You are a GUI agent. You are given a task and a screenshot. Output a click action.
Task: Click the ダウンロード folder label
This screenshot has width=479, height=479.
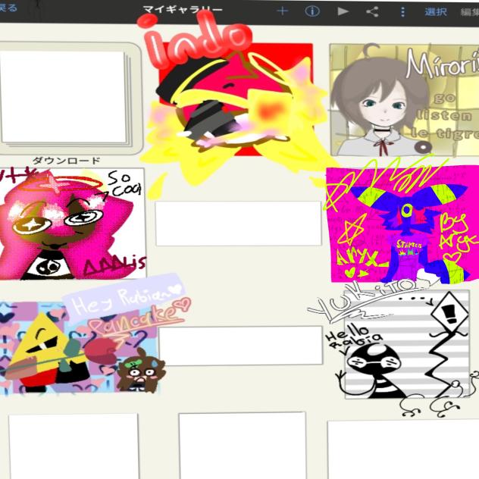pyautogui.click(x=66, y=161)
